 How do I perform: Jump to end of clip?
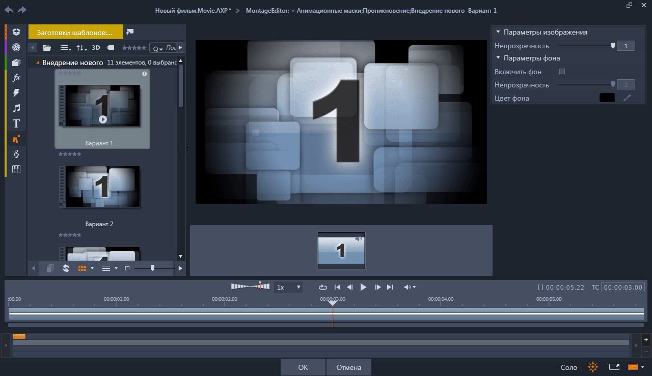click(x=390, y=287)
